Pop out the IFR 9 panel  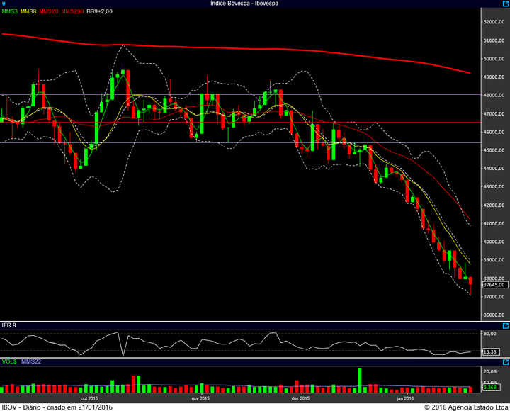tap(506, 326)
